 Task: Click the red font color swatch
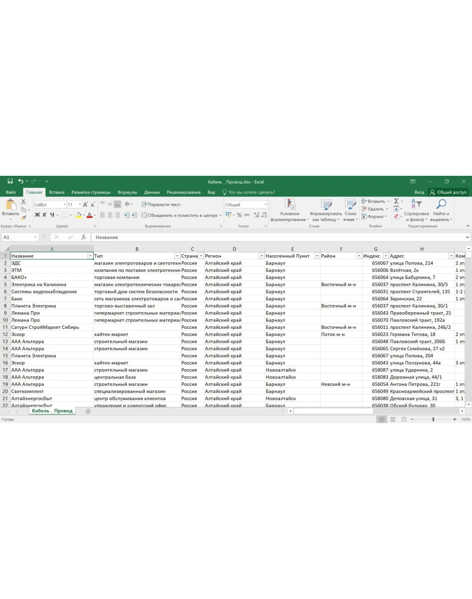89,215
